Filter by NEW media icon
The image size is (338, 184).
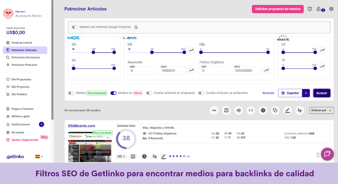(x=214, y=110)
